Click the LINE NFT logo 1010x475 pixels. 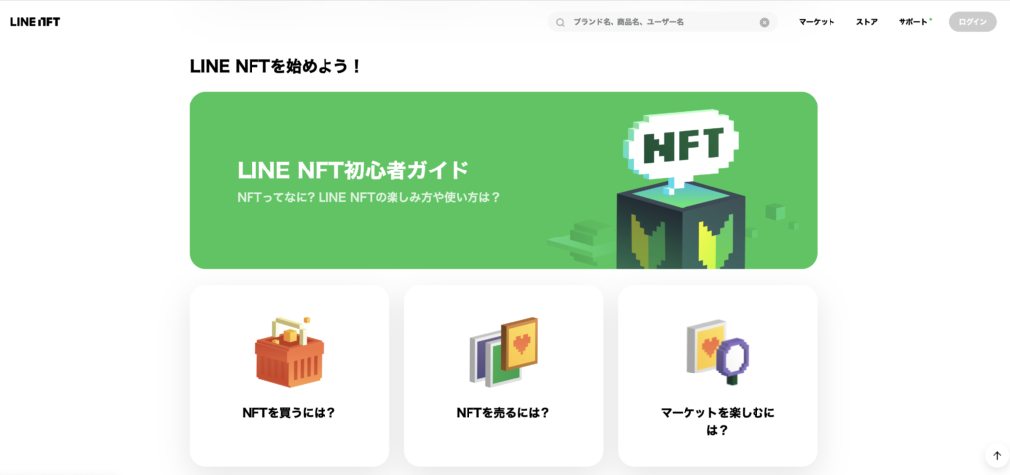click(36, 22)
